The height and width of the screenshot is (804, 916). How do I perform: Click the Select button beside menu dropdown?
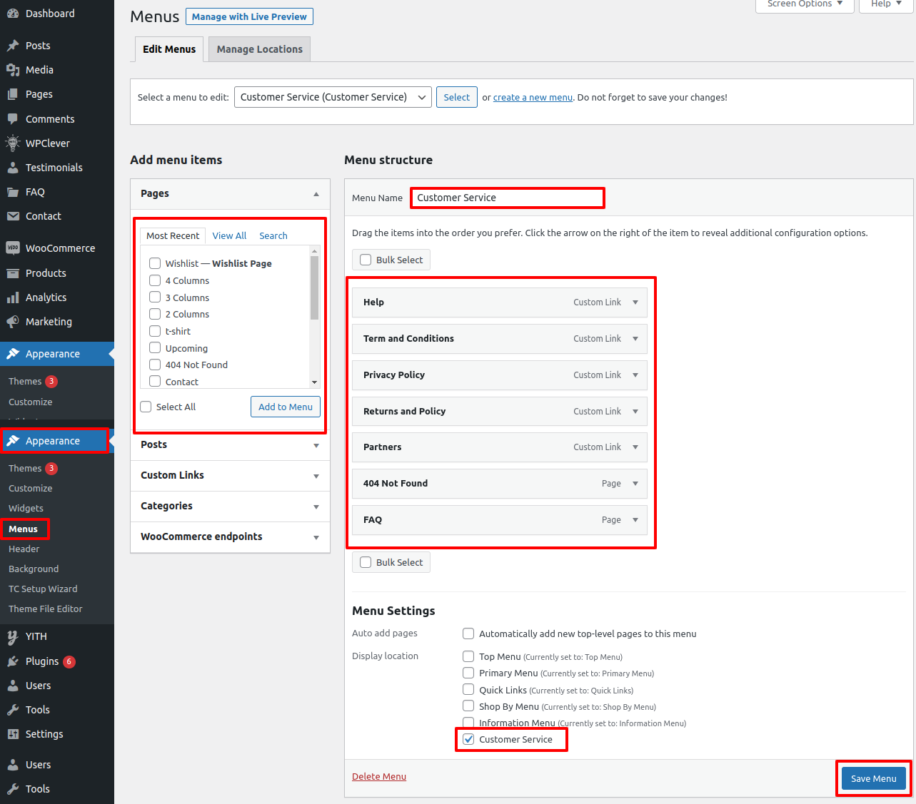[457, 97]
